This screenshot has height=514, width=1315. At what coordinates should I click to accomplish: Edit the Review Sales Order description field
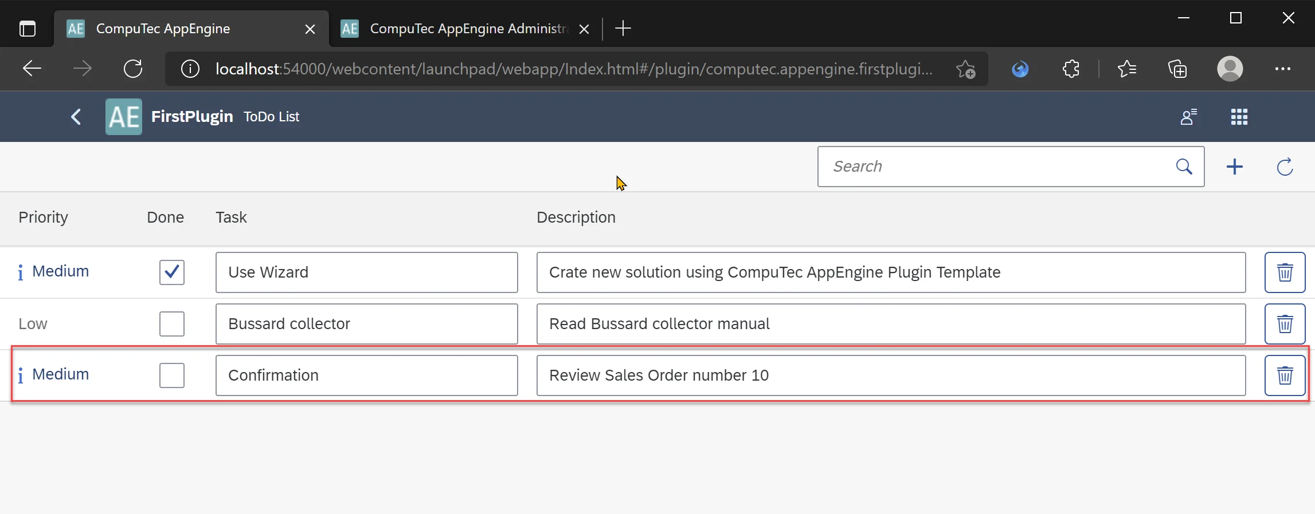tap(890, 375)
